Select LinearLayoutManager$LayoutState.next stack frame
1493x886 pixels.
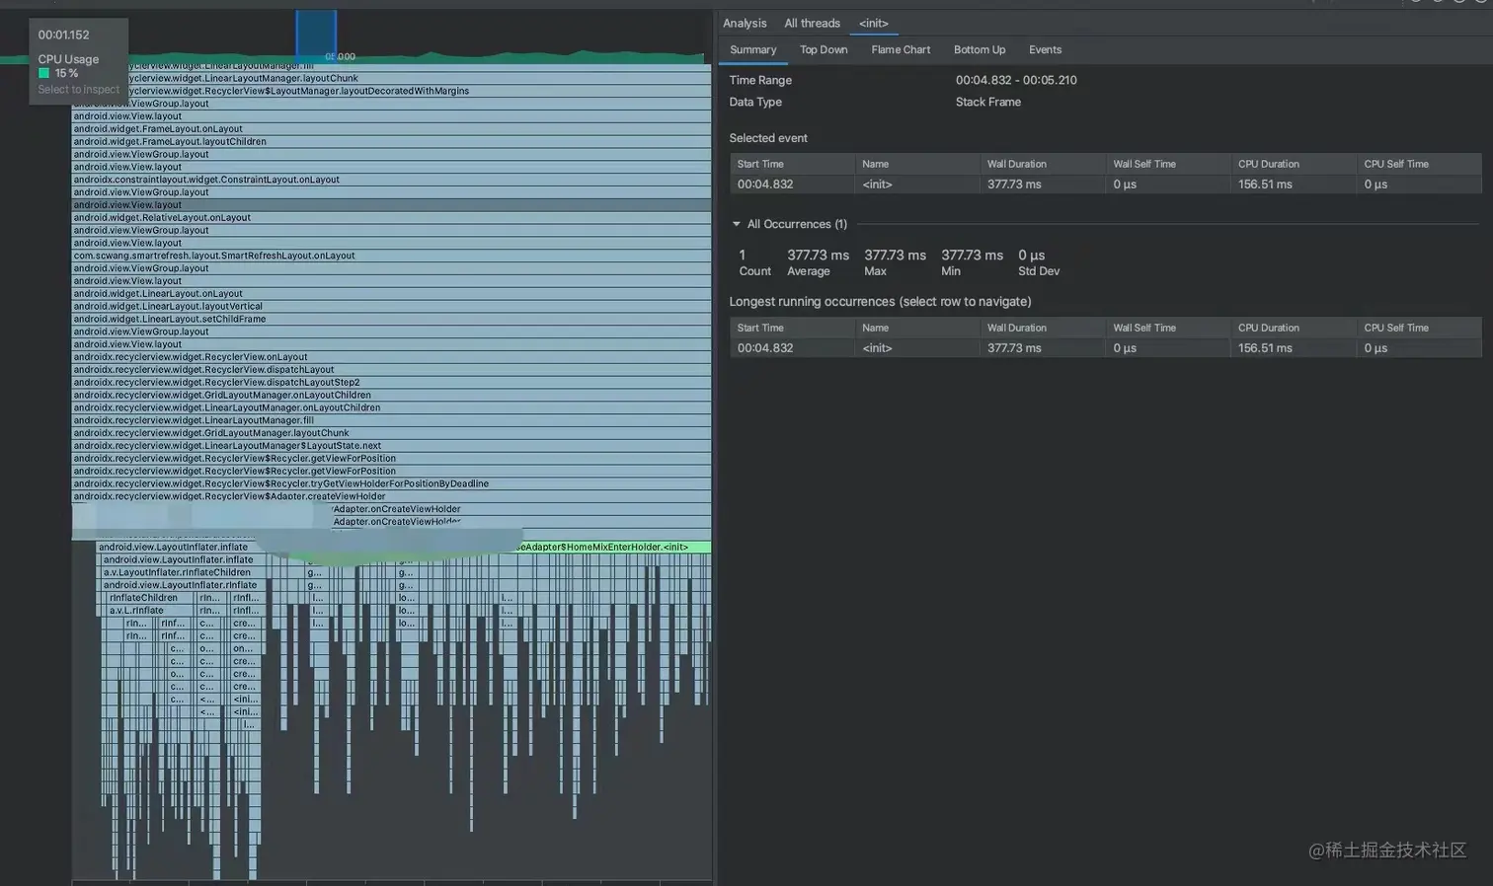pyautogui.click(x=391, y=446)
